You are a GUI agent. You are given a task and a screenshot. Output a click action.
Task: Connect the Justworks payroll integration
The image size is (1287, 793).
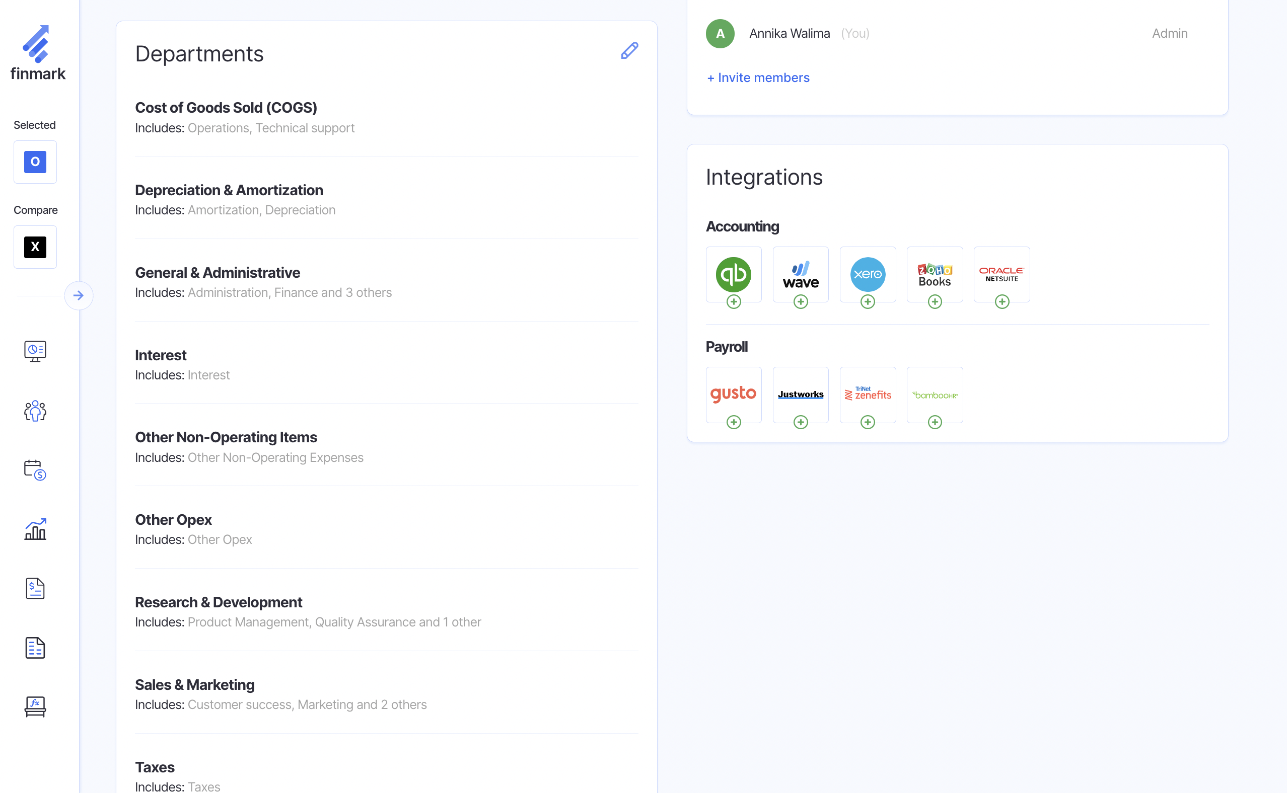pyautogui.click(x=800, y=422)
